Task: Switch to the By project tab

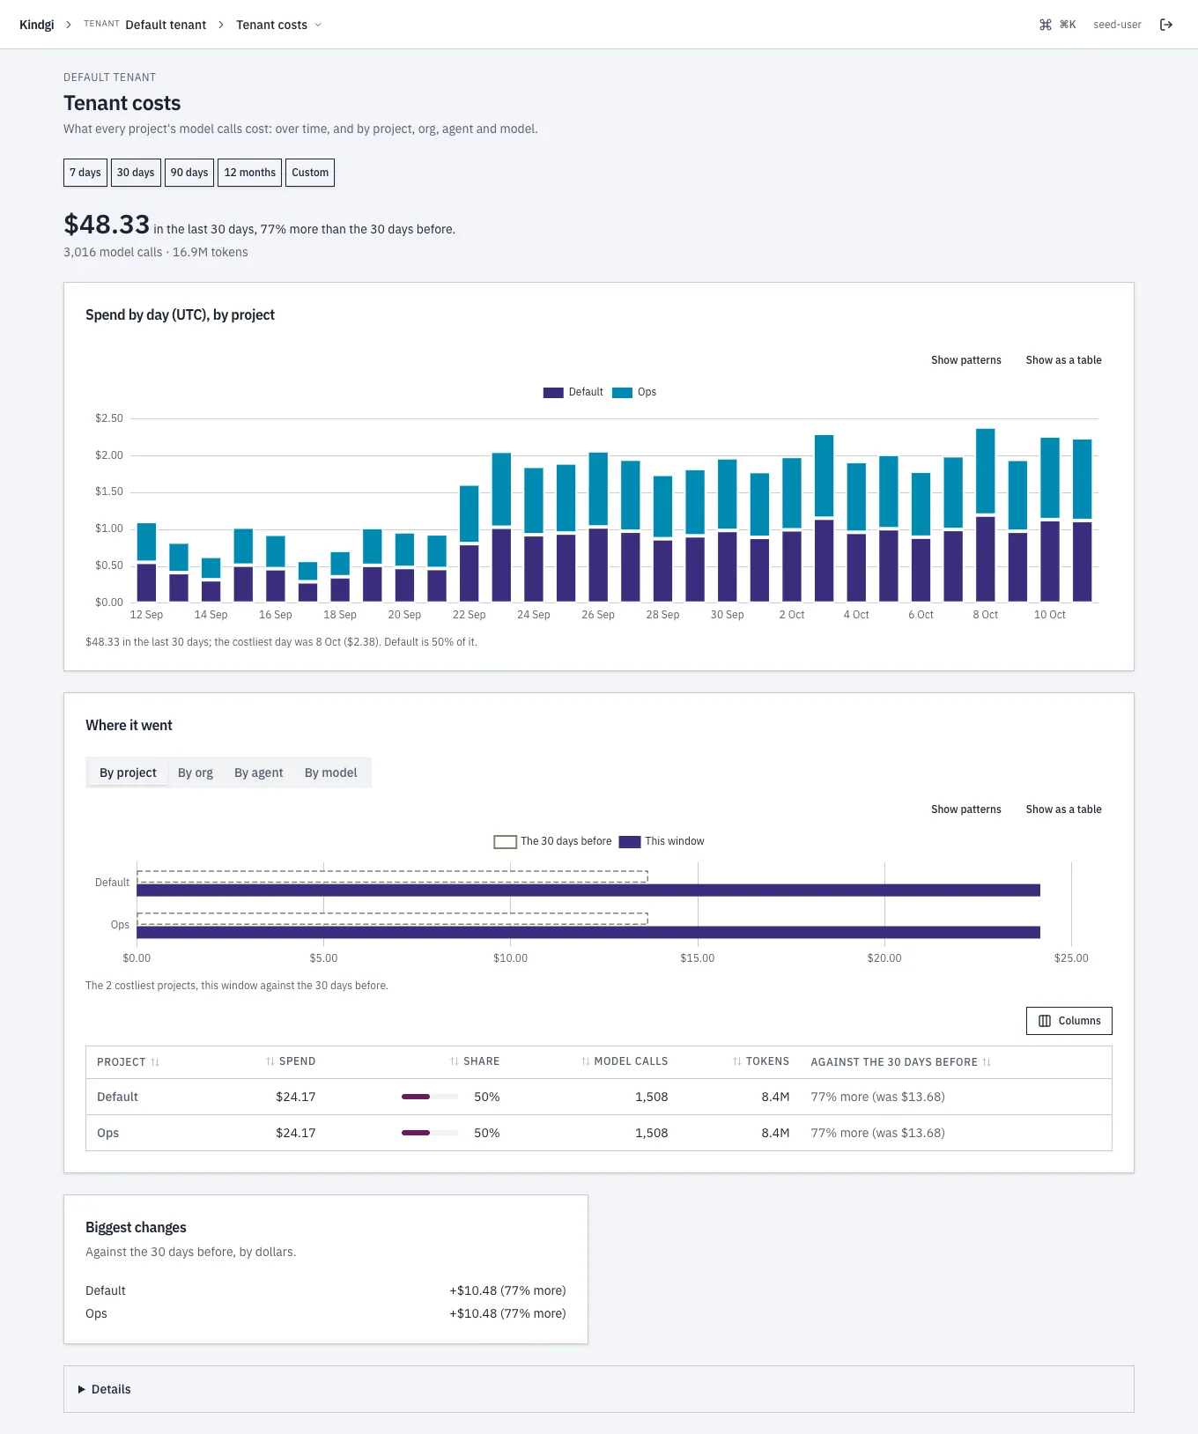Action: 128,772
